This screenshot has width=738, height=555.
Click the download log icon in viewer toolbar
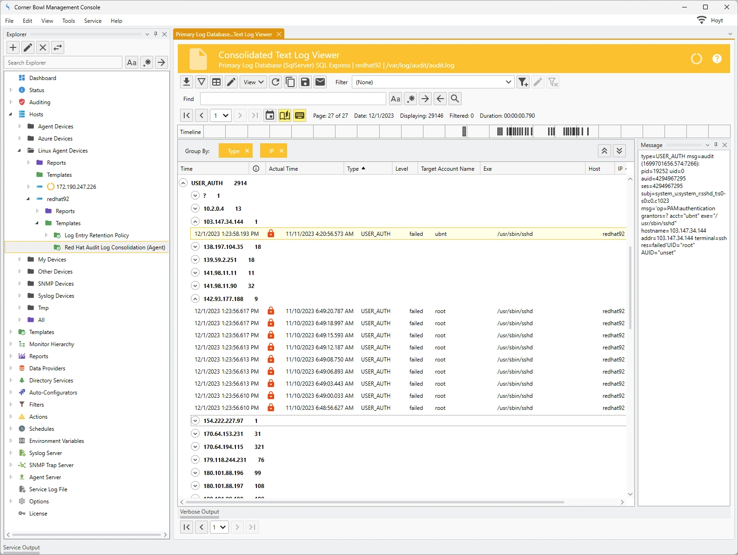pyautogui.click(x=187, y=82)
